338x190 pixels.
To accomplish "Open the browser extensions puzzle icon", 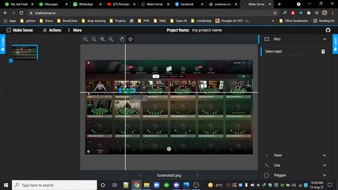I will [308, 13].
